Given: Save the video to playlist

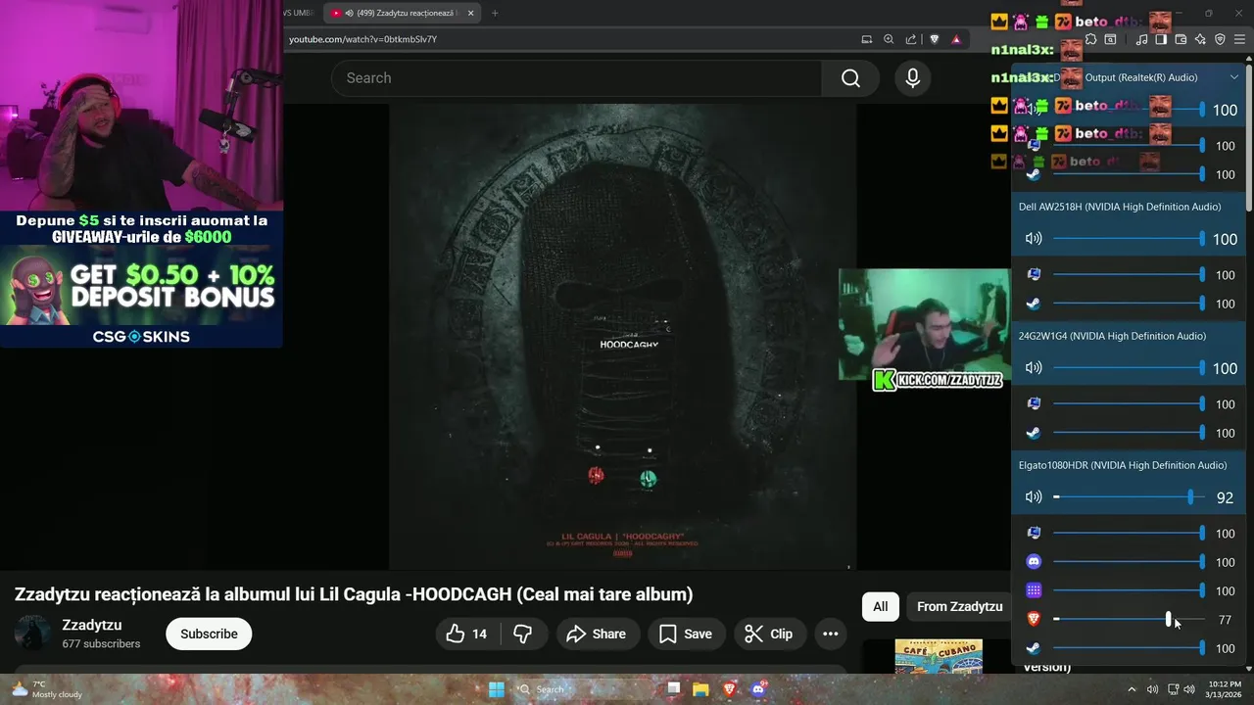Looking at the screenshot, I should 686,634.
